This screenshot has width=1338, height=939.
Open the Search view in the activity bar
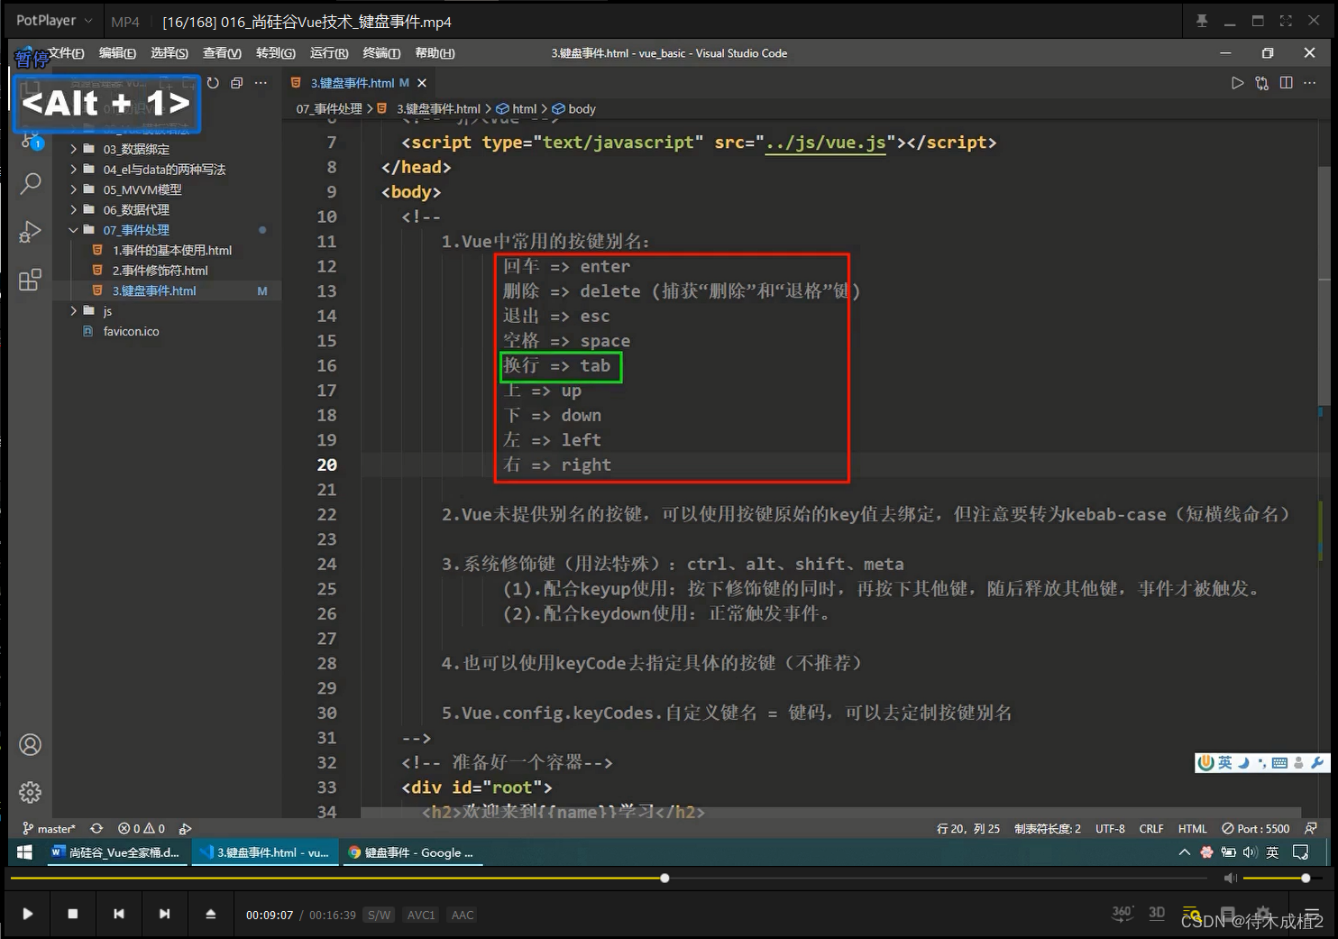(x=31, y=183)
